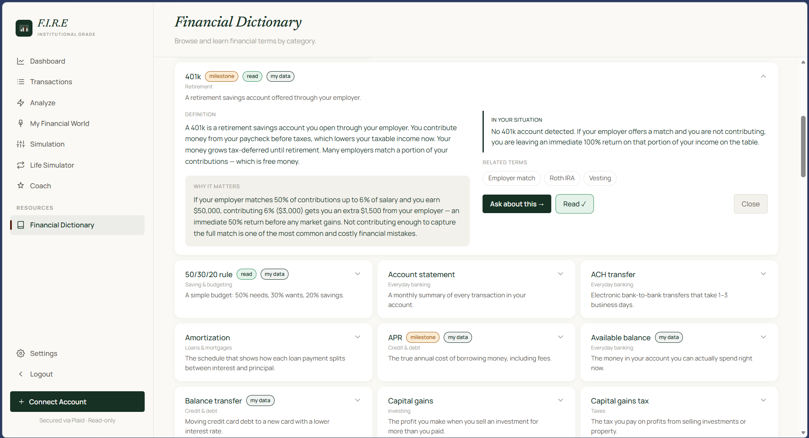
Task: Expand the ACH transfer card
Action: (763, 274)
